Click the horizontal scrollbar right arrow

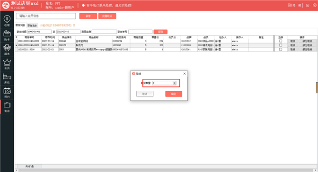pyautogui.click(x=316, y=170)
